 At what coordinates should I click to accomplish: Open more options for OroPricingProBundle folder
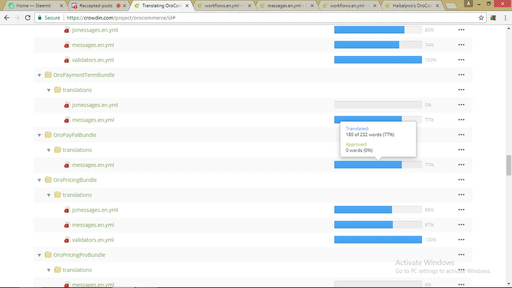(461, 255)
